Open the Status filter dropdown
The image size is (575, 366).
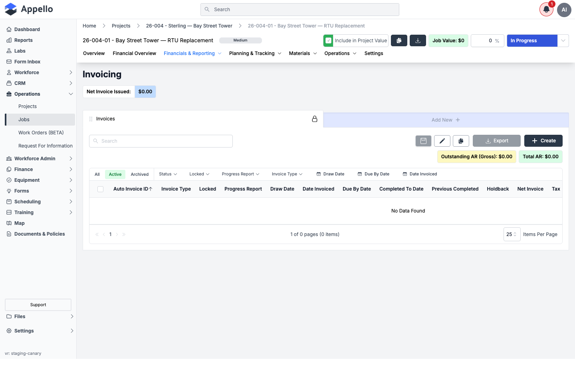point(168,174)
